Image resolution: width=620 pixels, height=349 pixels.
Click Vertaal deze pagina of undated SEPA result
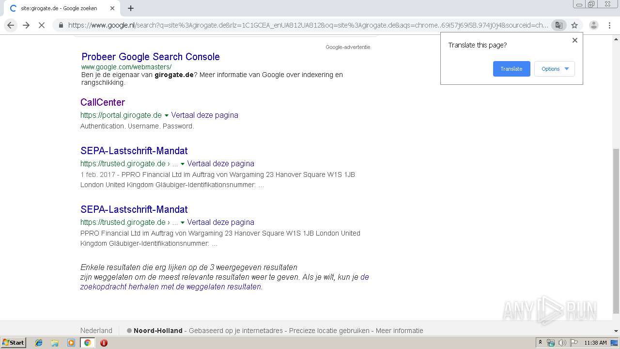click(220, 222)
